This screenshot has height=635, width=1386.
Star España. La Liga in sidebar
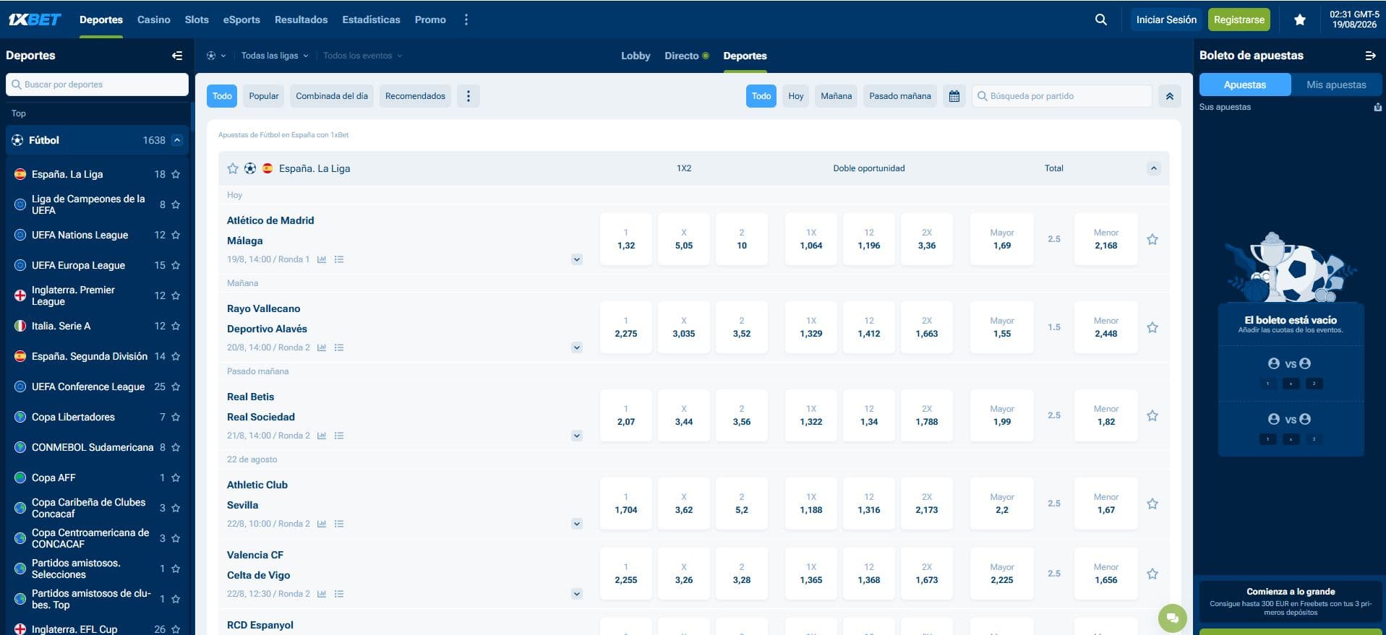pos(176,174)
